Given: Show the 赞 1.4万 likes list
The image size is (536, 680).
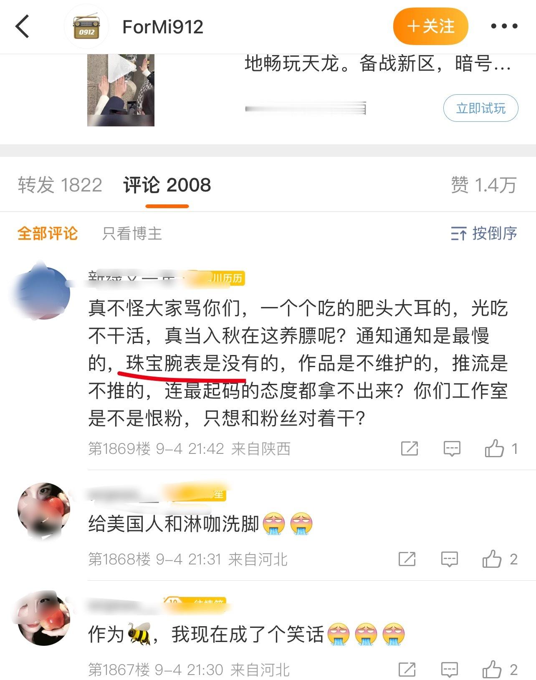Looking at the screenshot, I should coord(484,185).
